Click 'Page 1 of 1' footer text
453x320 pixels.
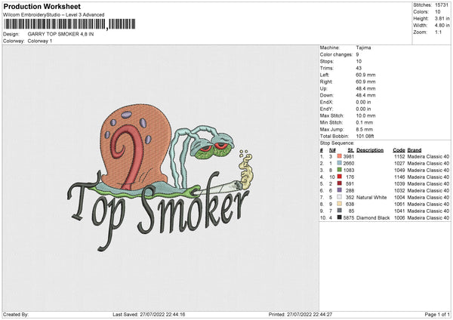tap(437, 314)
